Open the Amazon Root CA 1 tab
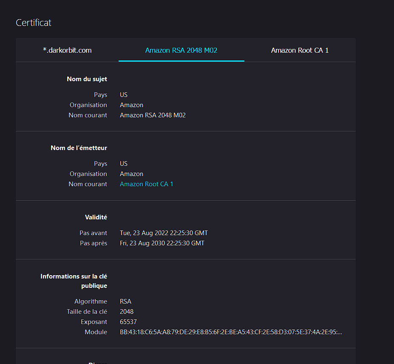 click(300, 50)
